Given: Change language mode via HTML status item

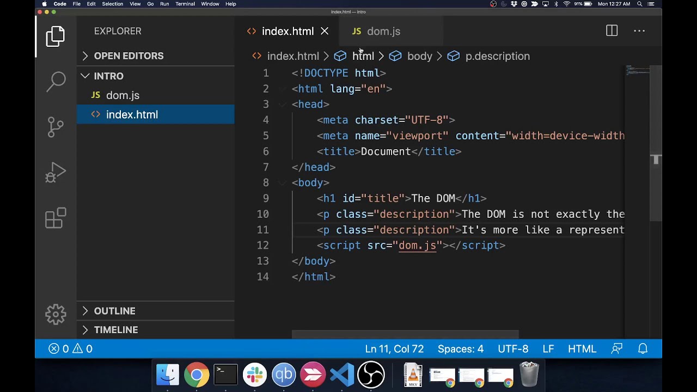Looking at the screenshot, I should pos(582,349).
